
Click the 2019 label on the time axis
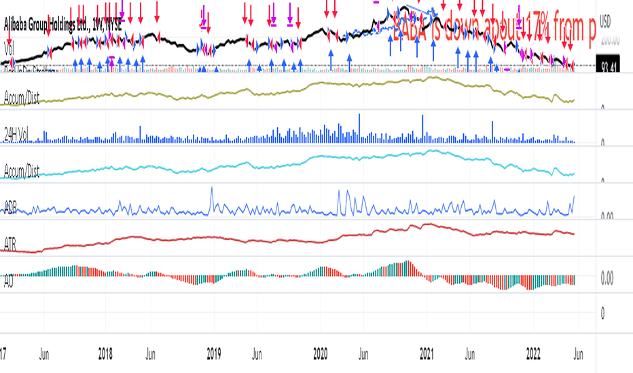coord(214,354)
